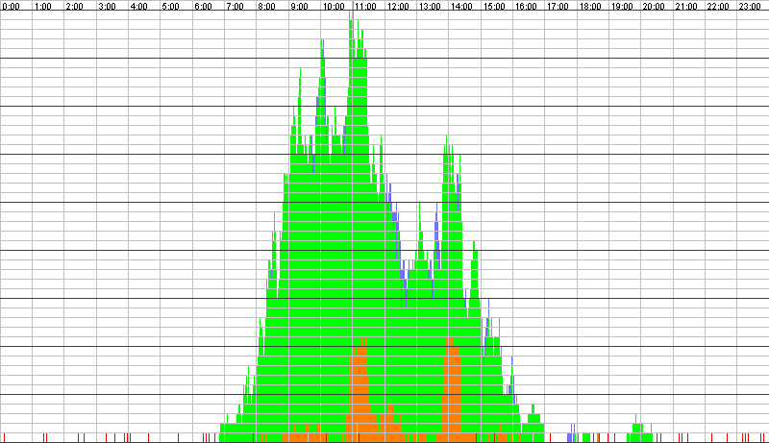Screen dimensions: 769x443
Task: Select the 1:00 hour label
Action: coord(43,7)
